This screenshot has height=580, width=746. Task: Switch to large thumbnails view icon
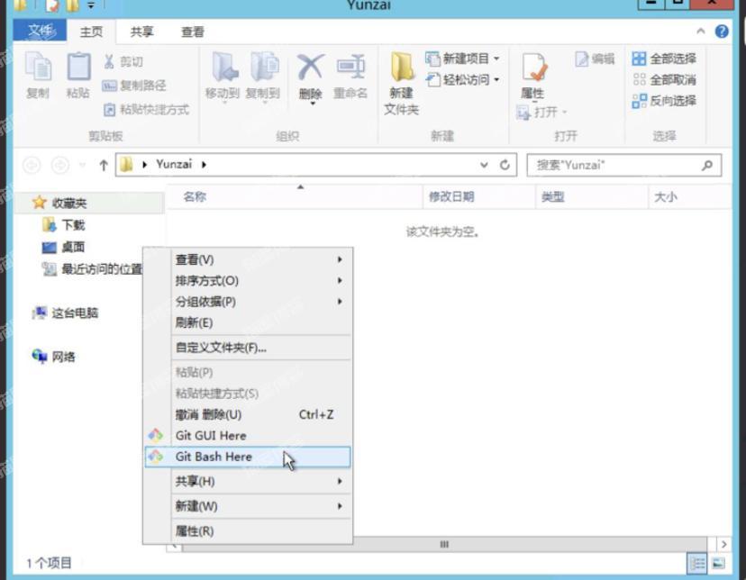(718, 563)
